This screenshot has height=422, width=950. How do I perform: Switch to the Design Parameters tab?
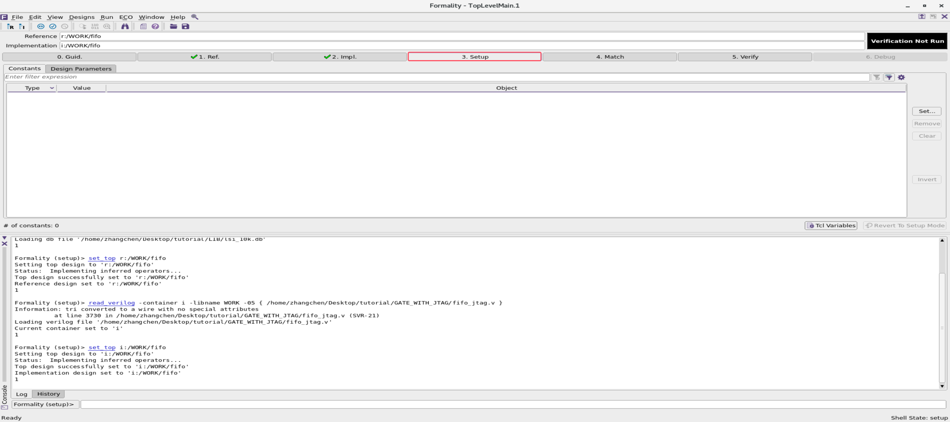(81, 69)
